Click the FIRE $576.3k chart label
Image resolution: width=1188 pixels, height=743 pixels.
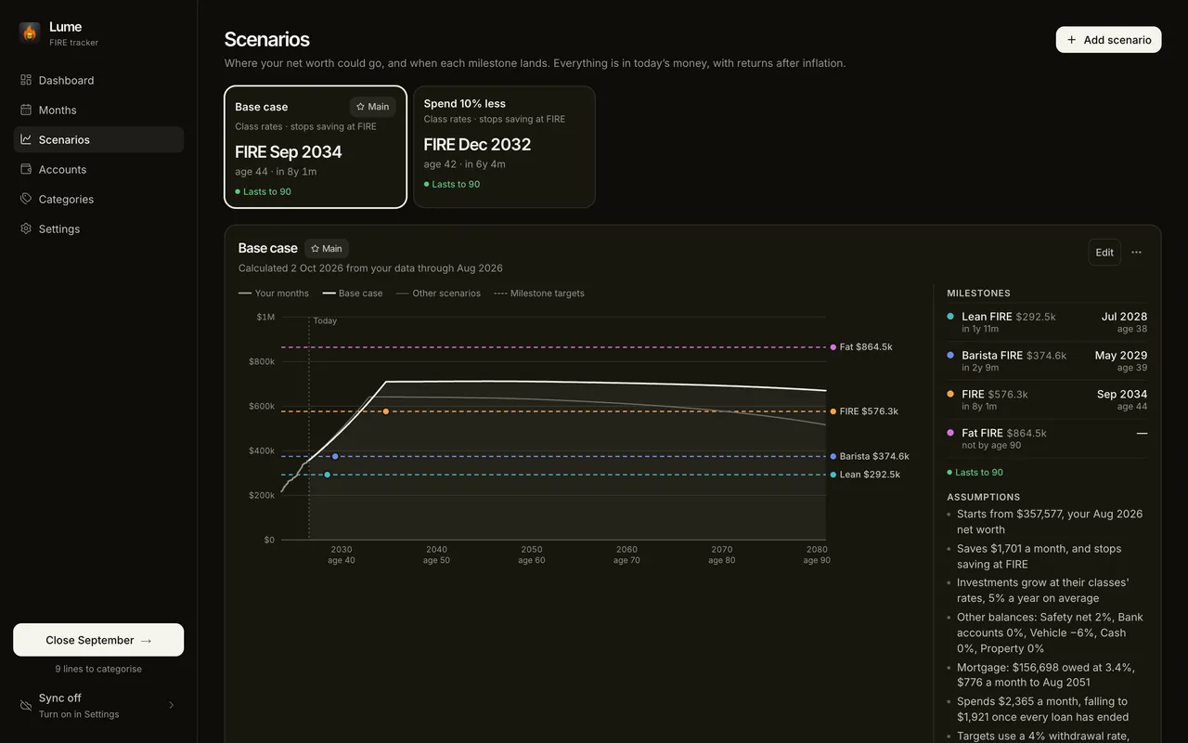865,411
